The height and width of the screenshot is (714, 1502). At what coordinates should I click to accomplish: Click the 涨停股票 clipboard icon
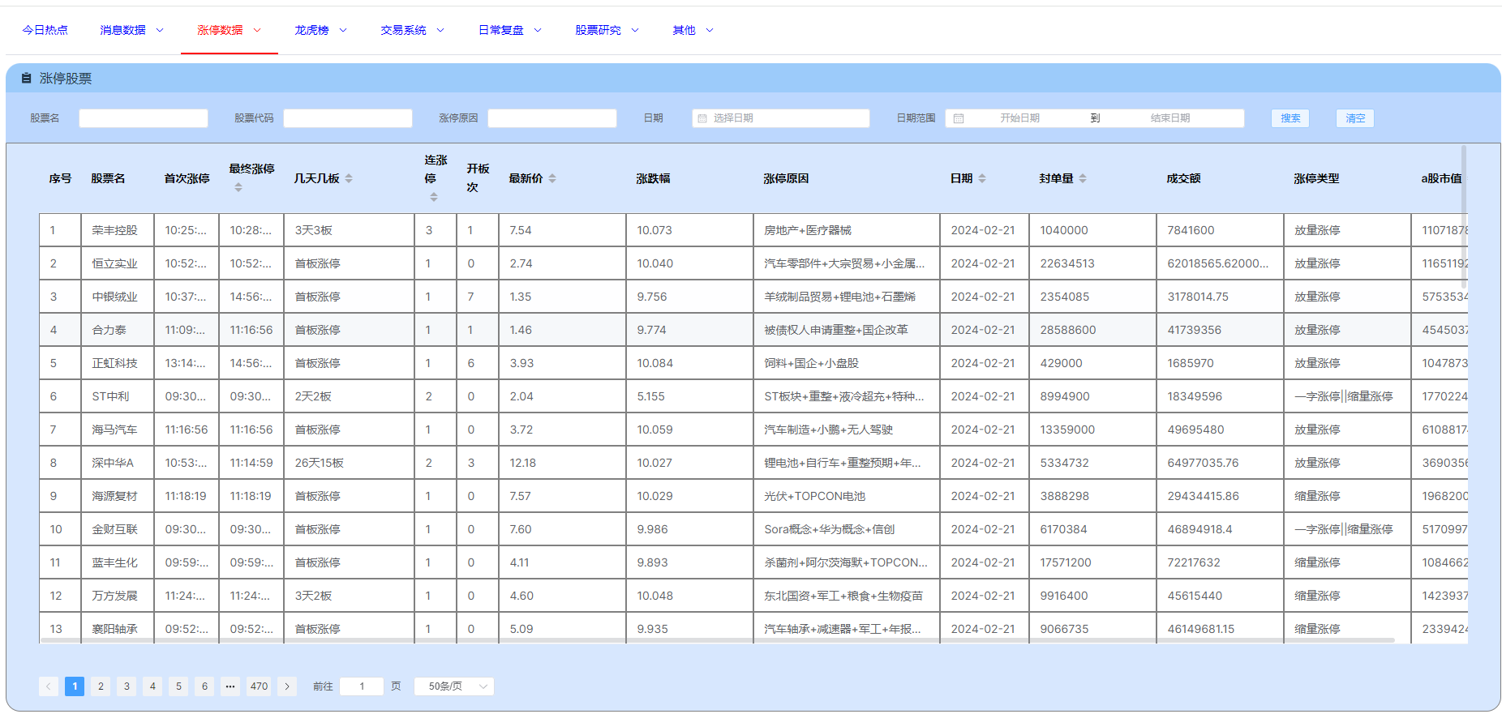pos(26,78)
